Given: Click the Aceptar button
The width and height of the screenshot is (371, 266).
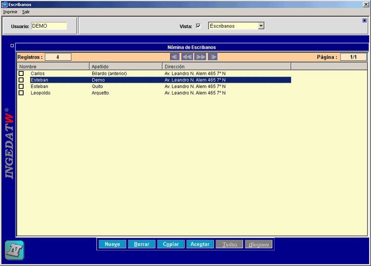Looking at the screenshot, I should coord(200,244).
